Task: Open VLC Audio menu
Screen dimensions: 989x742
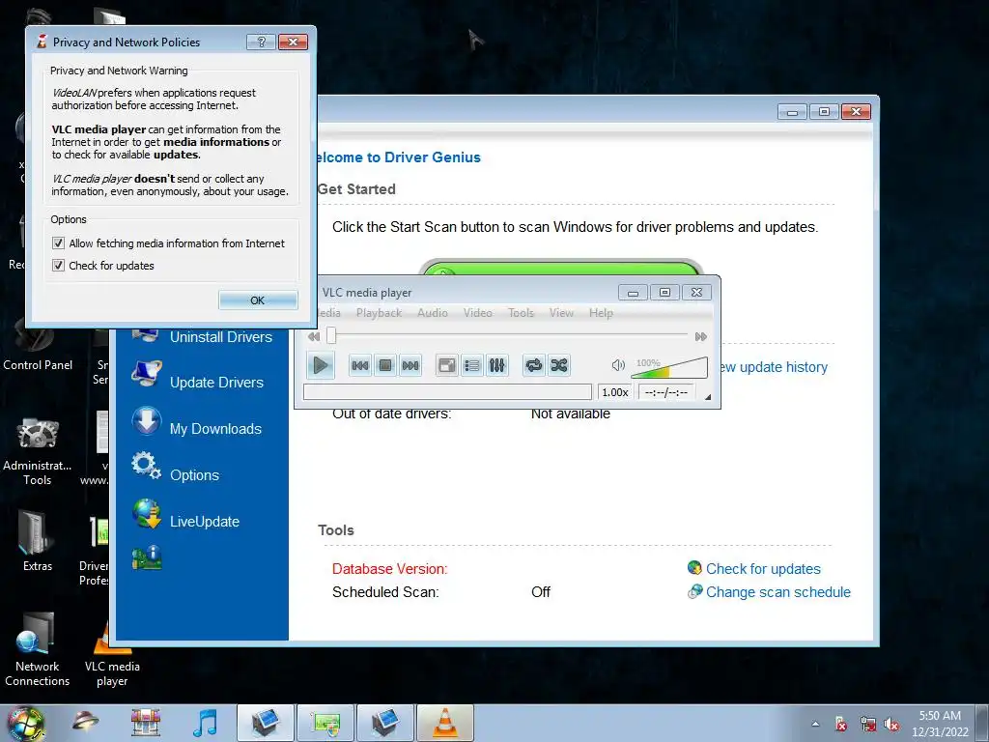Action: click(x=433, y=312)
